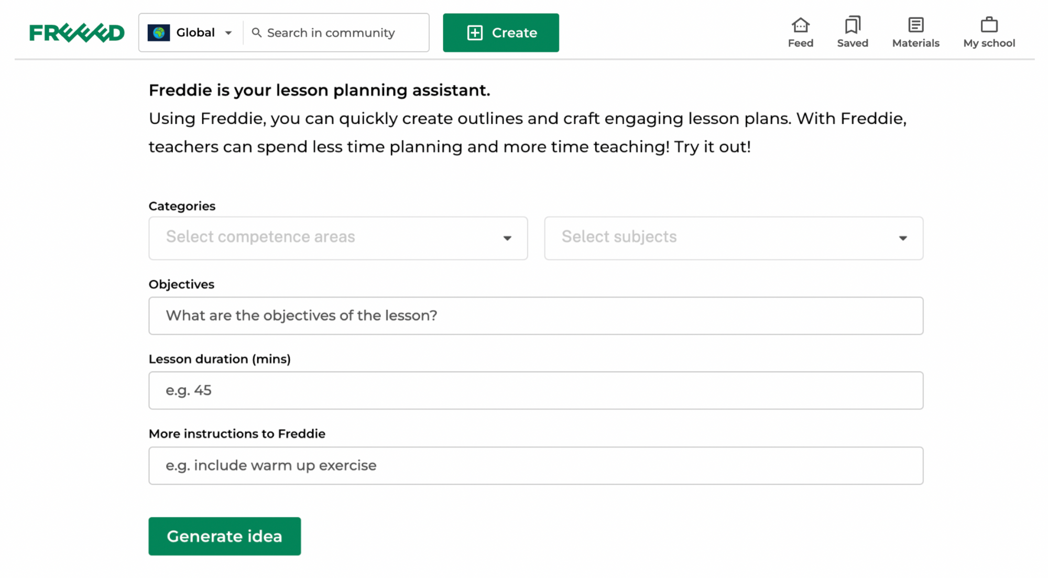Image resolution: width=1048 pixels, height=578 pixels.
Task: Open the Saved bookmark icon
Action: click(853, 25)
